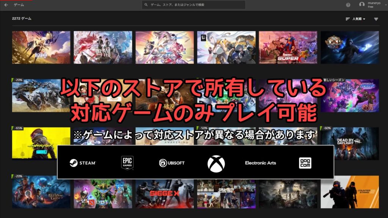Viewport: 388px width, 218px height.
Task: Click the ゲーム page title
Action: tap(19, 5)
